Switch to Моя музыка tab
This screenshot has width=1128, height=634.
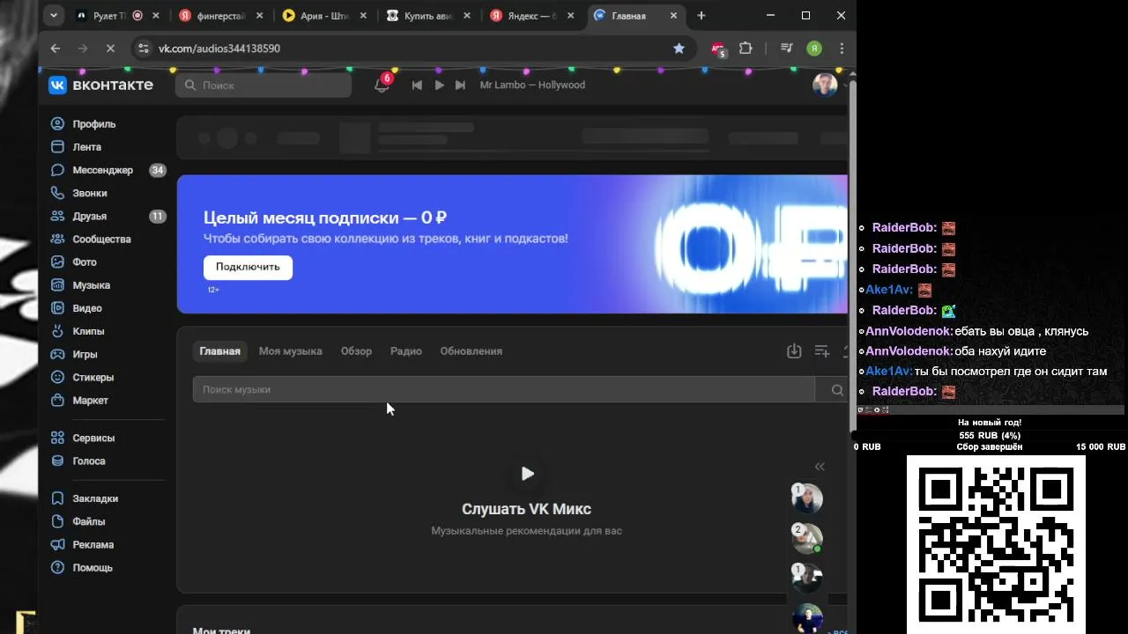(x=290, y=350)
